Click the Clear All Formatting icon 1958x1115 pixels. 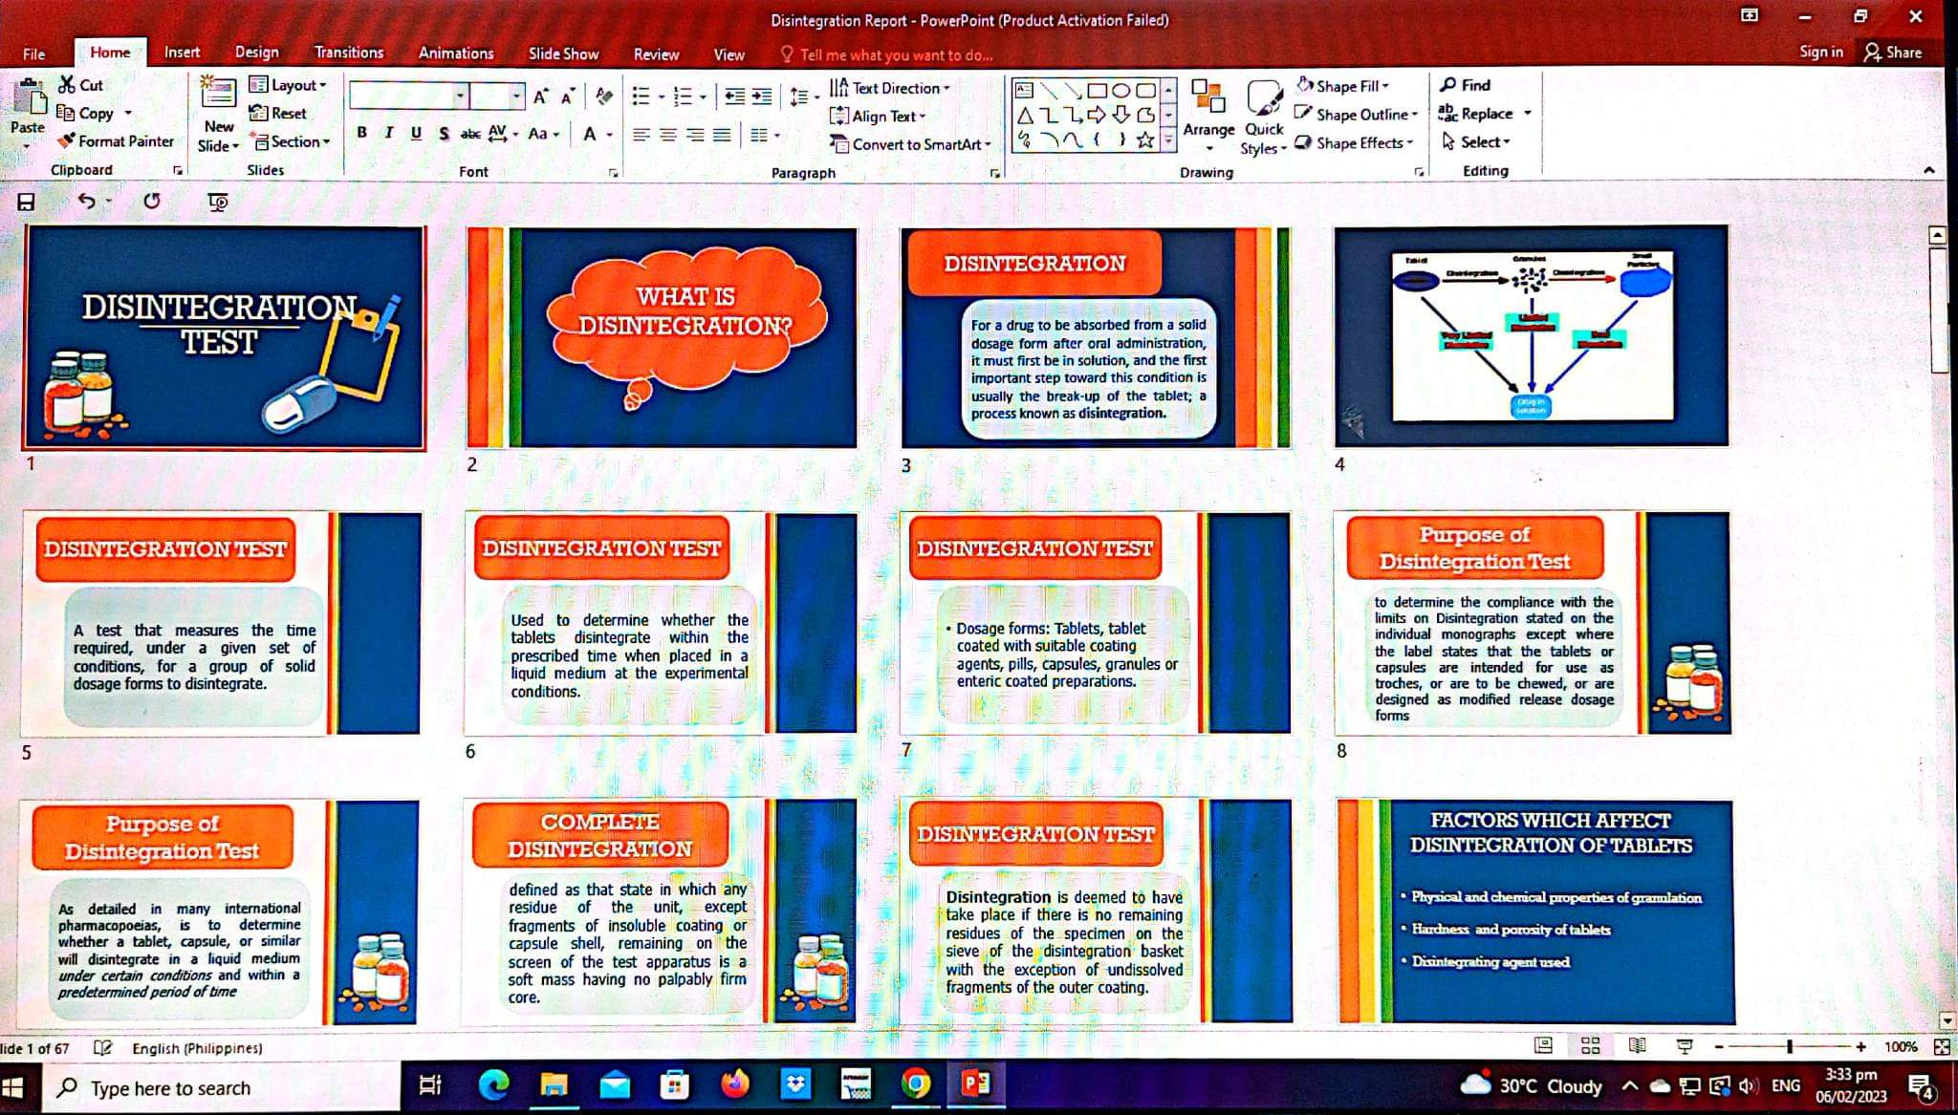coord(603,96)
